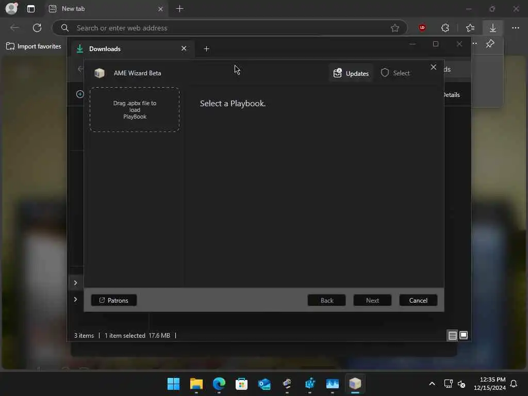The height and width of the screenshot is (396, 528).
Task: Switch File Explorer to large thumbnails view
Action: [464, 335]
